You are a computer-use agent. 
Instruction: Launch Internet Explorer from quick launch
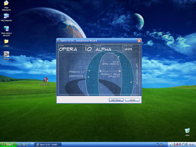pyautogui.click(x=28, y=144)
